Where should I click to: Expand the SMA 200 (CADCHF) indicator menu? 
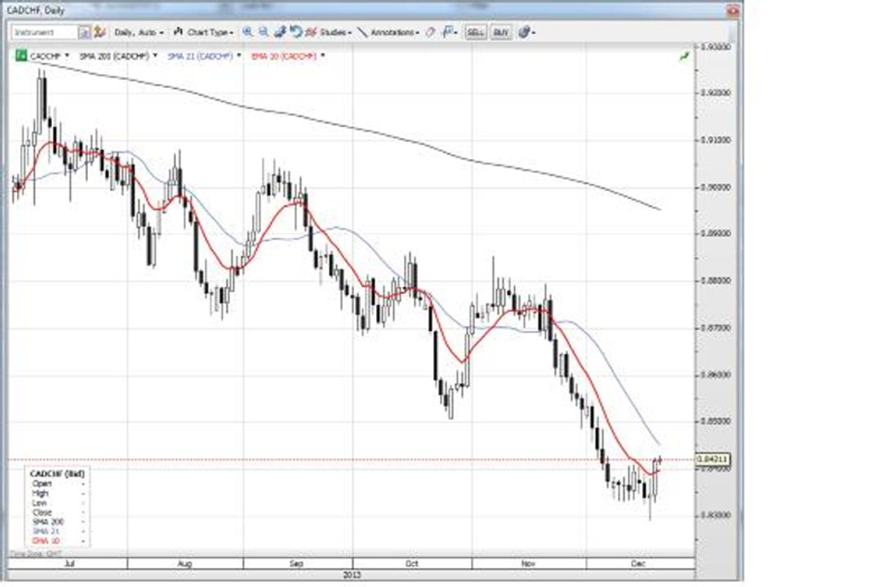point(155,56)
